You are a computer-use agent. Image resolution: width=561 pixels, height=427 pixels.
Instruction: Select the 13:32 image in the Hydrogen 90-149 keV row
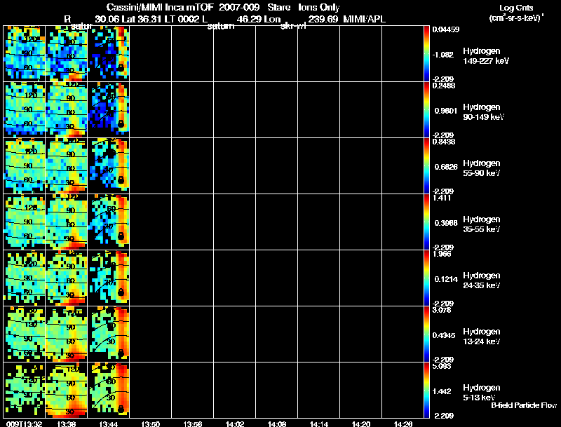click(x=25, y=110)
